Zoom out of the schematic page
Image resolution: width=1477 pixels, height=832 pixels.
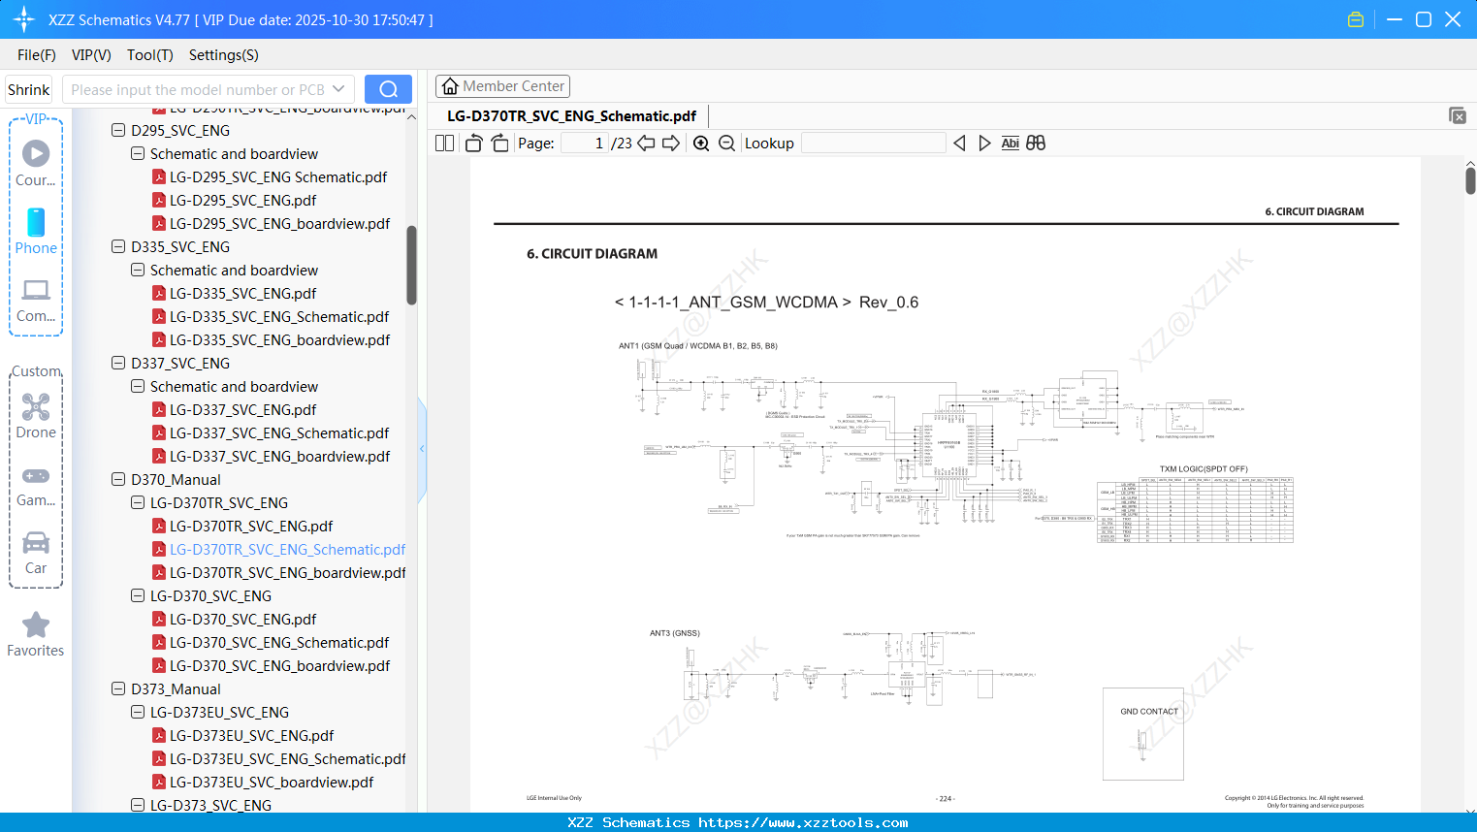point(726,143)
